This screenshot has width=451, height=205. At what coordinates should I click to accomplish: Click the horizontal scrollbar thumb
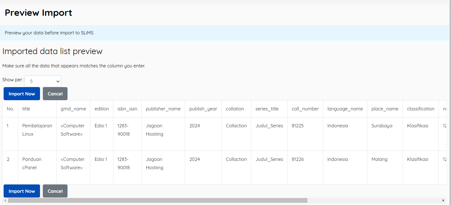pos(158,200)
